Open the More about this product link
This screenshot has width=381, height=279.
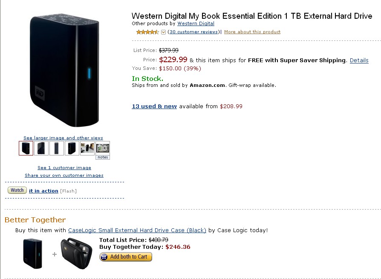(252, 32)
